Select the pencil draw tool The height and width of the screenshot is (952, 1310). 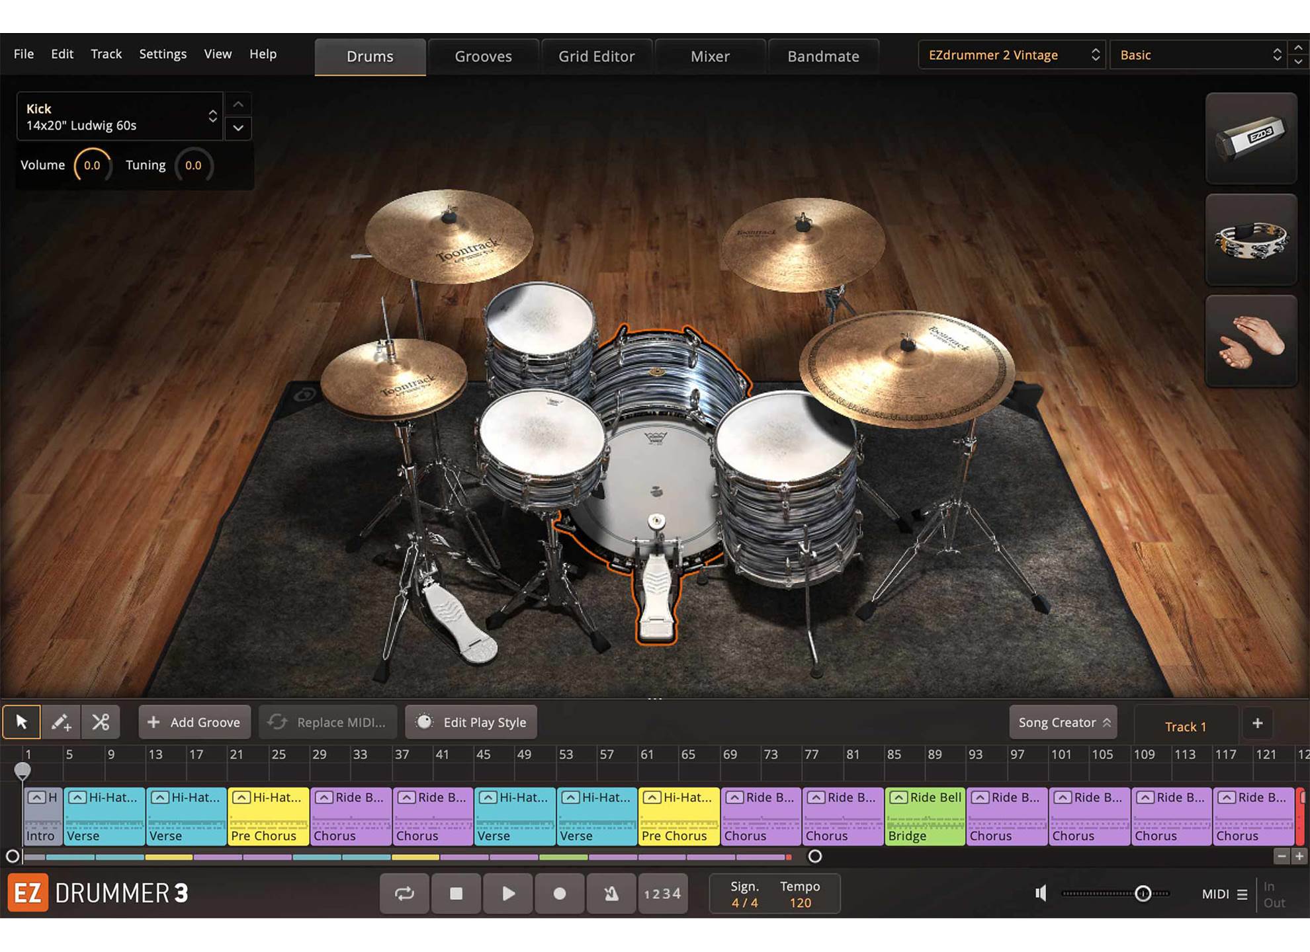tap(61, 722)
